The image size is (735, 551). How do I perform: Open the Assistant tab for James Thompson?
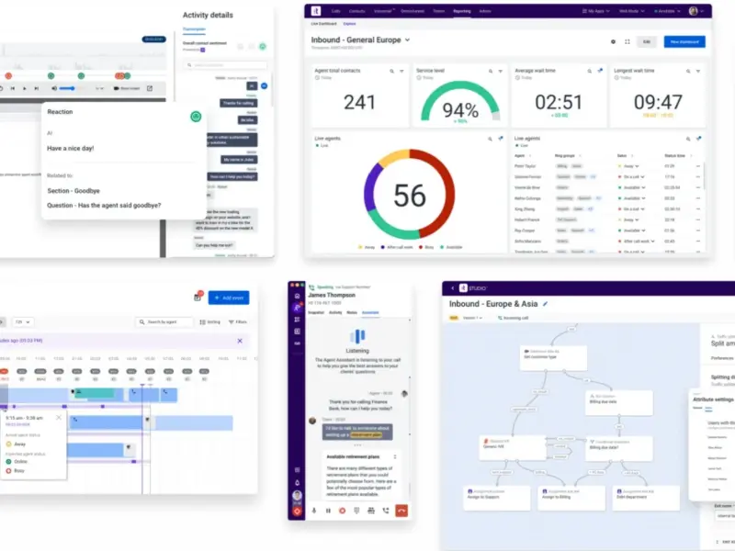pyautogui.click(x=370, y=312)
